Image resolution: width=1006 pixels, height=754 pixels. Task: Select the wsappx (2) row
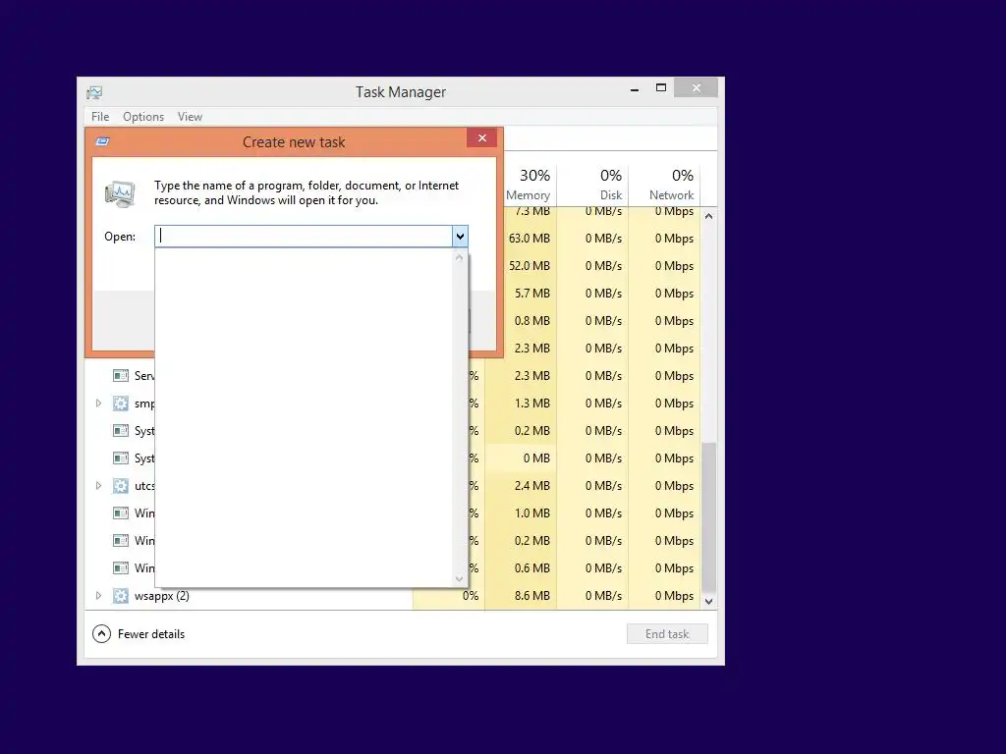coord(393,596)
